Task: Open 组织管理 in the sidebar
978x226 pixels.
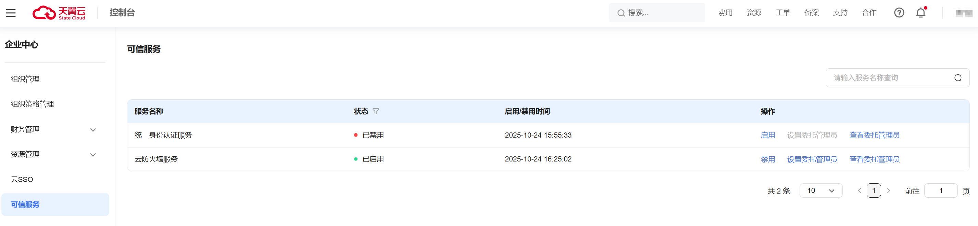Action: (25, 79)
